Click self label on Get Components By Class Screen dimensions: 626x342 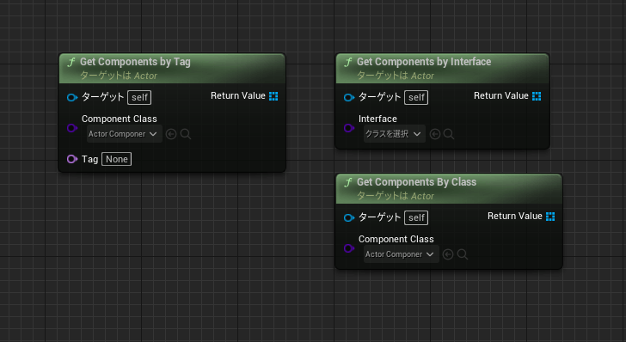(416, 218)
